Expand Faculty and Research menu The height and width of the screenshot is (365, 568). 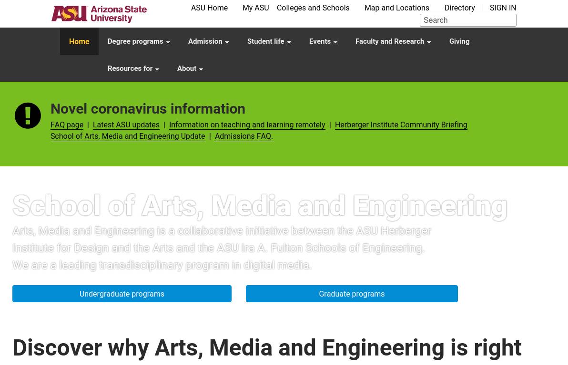pos(393,42)
